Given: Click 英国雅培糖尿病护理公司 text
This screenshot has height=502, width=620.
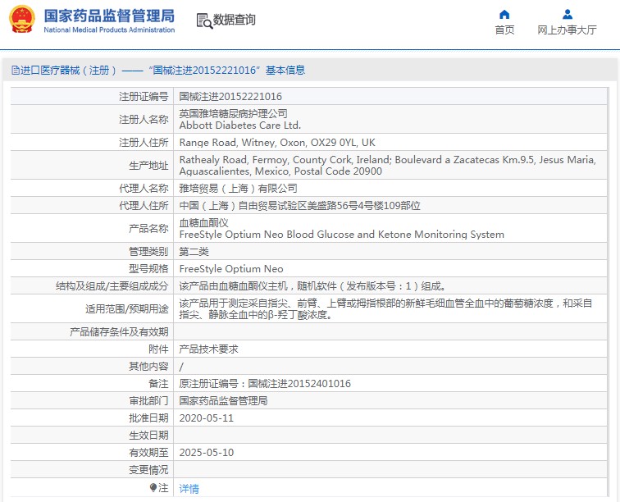Looking at the screenshot, I should pos(233,113).
